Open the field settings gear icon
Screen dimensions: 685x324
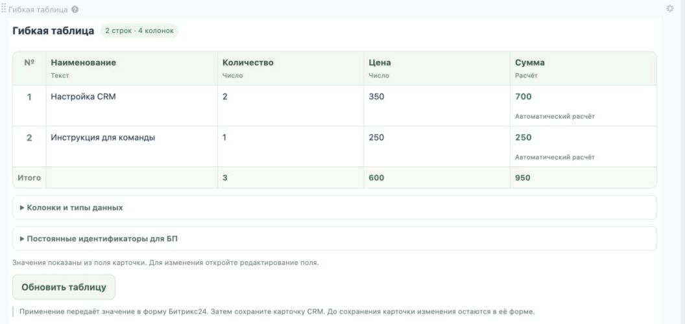[x=669, y=8]
